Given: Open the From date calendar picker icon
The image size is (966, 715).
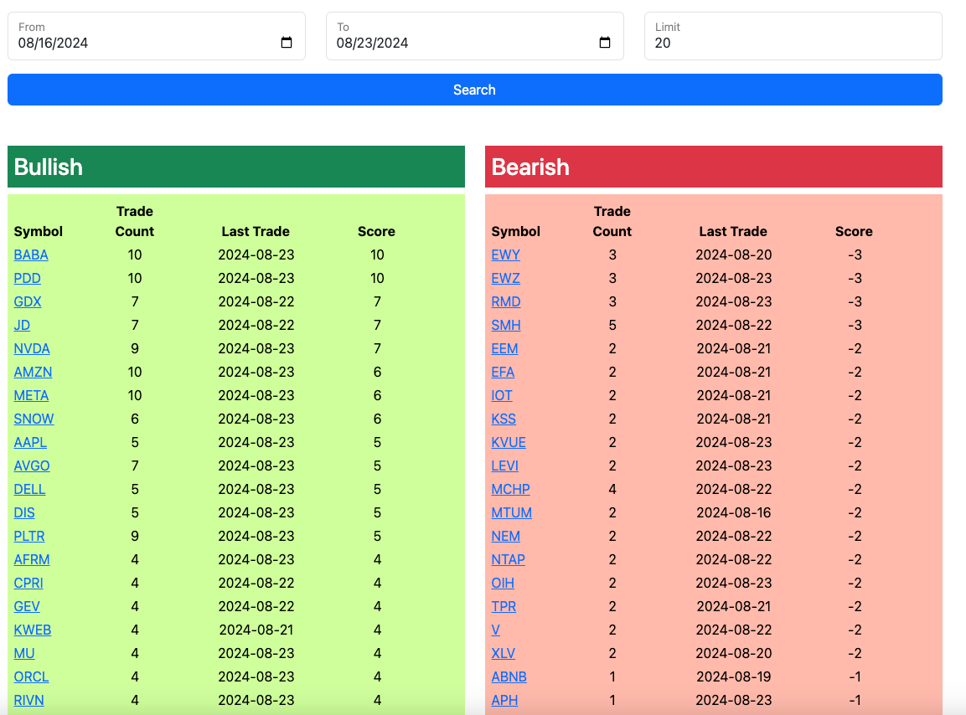Looking at the screenshot, I should (287, 43).
